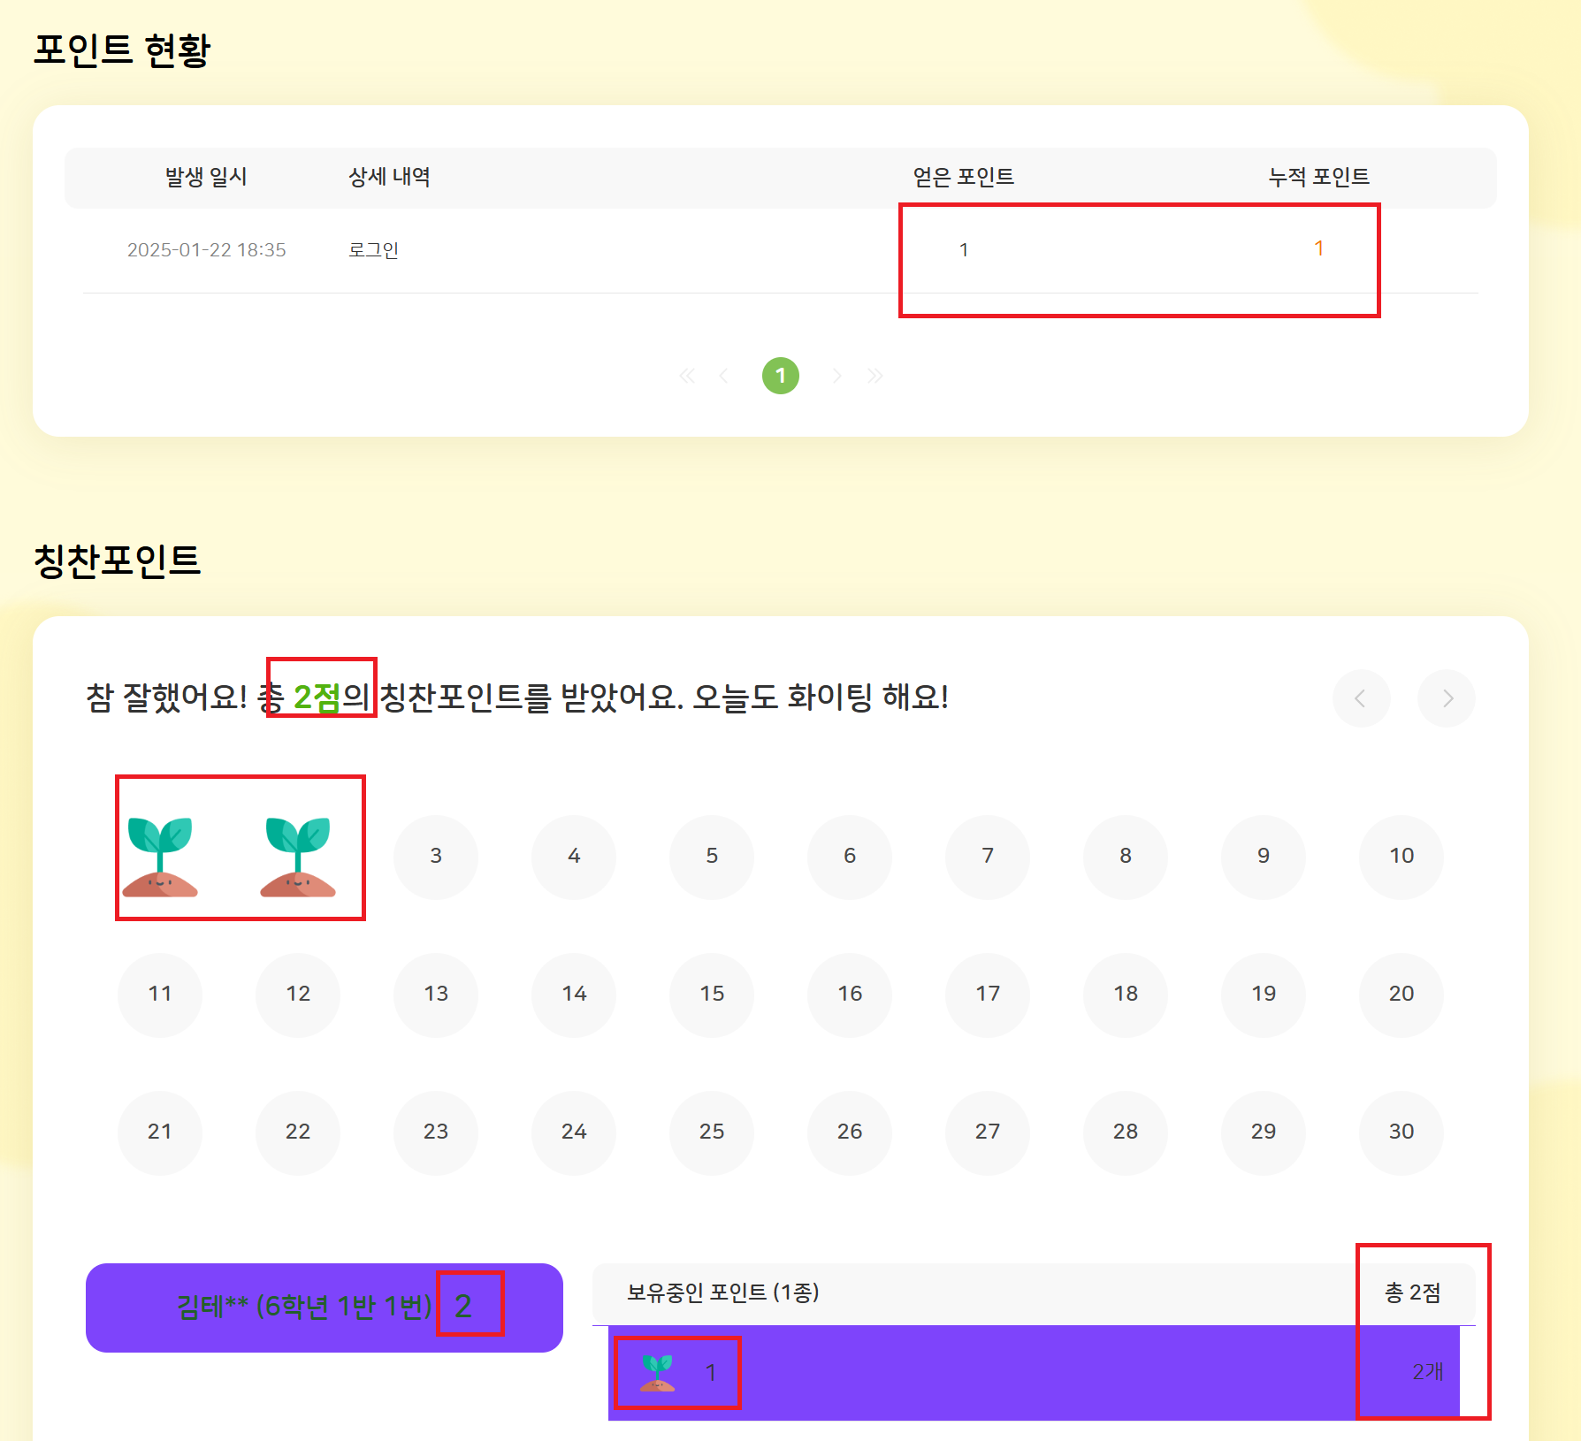Click the second sprout praise-point icon
This screenshot has width=1581, height=1441.
click(x=298, y=856)
